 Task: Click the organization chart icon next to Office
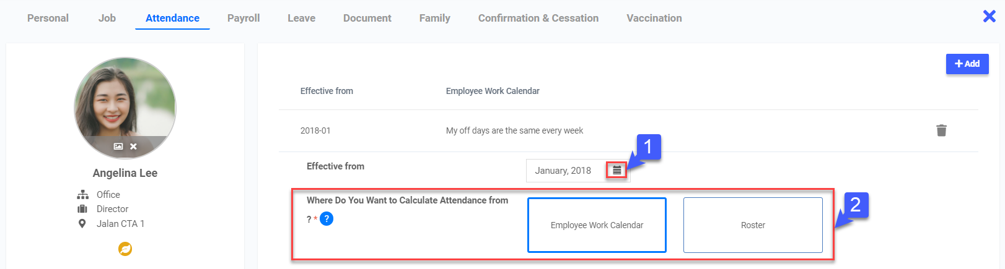tap(82, 195)
